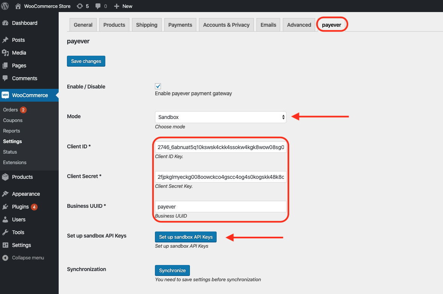Switch to the Emails tab
443x294 pixels.
click(x=269, y=25)
